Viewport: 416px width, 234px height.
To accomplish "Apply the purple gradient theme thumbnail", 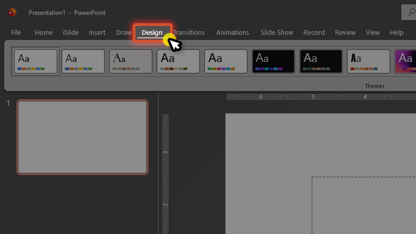I will [405, 61].
